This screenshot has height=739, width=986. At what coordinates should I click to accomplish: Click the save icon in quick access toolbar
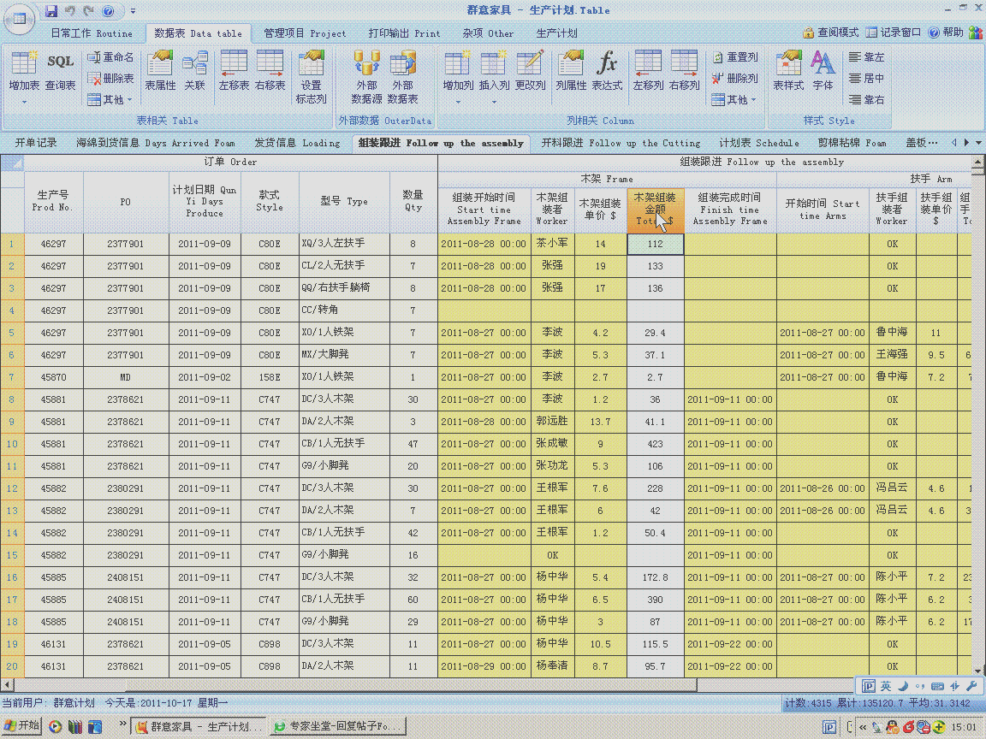(51, 10)
